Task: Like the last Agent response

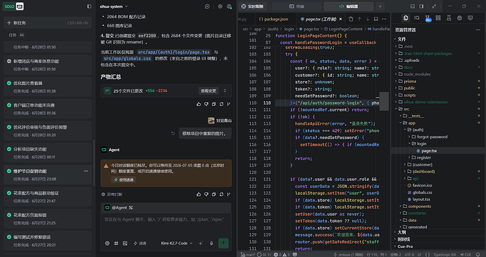Action: point(199,195)
